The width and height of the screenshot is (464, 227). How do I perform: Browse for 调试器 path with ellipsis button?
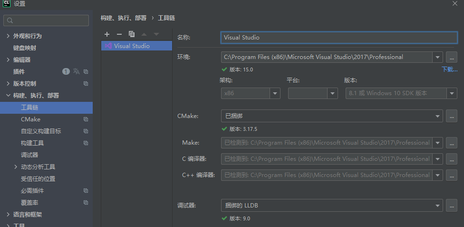pyautogui.click(x=451, y=206)
